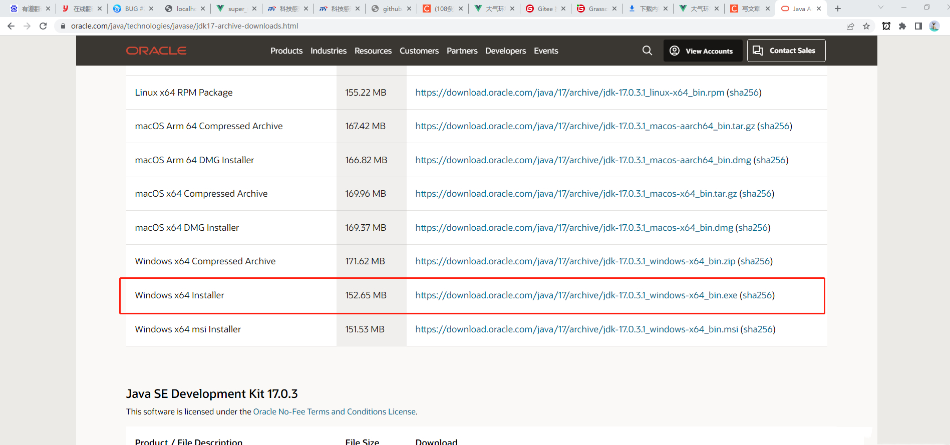Download the macos-x64_bin.dmg link
This screenshot has height=445, width=950.
click(574, 228)
